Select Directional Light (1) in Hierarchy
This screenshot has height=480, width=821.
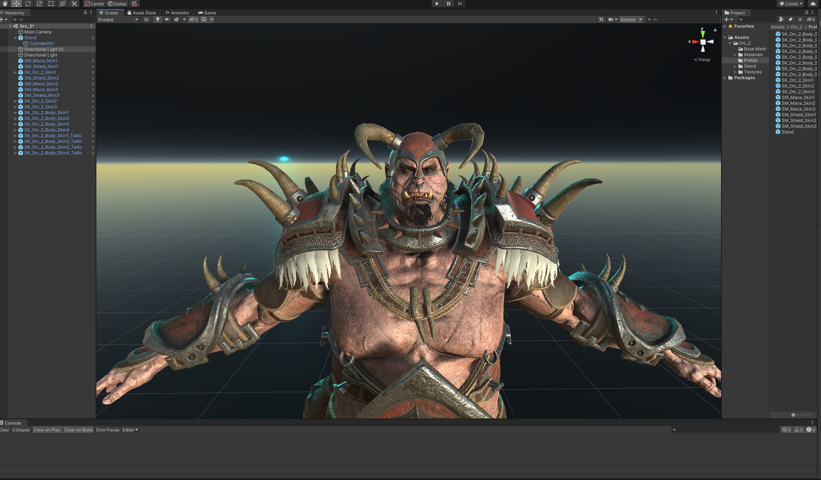(x=44, y=49)
